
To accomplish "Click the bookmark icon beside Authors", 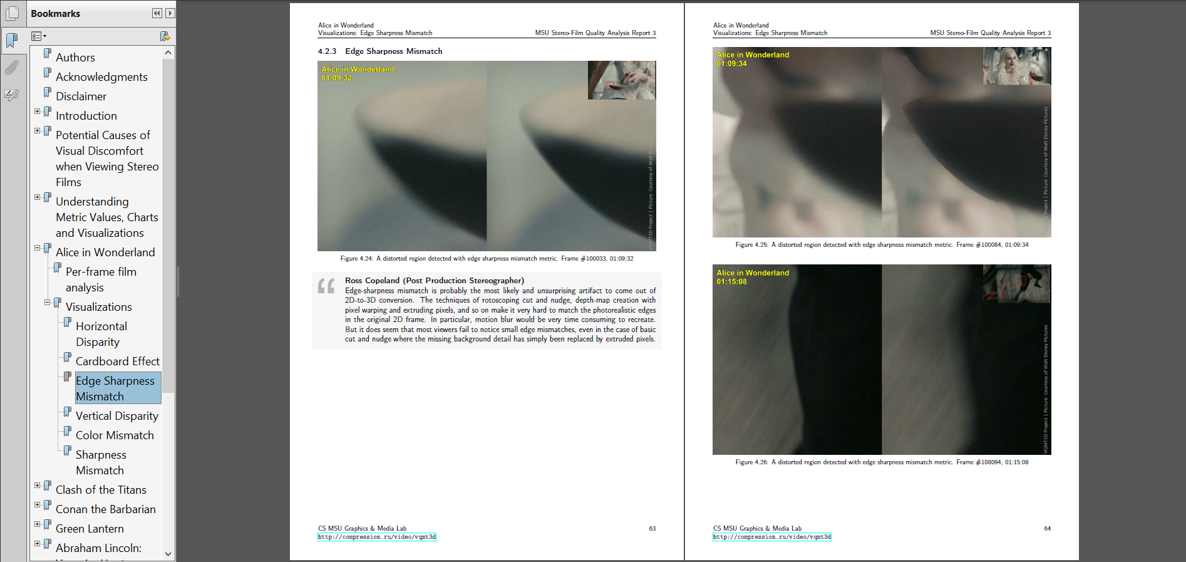I will click(48, 54).
